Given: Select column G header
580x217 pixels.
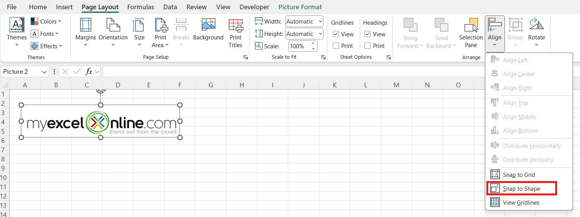Looking at the screenshot, I should 211,85.
